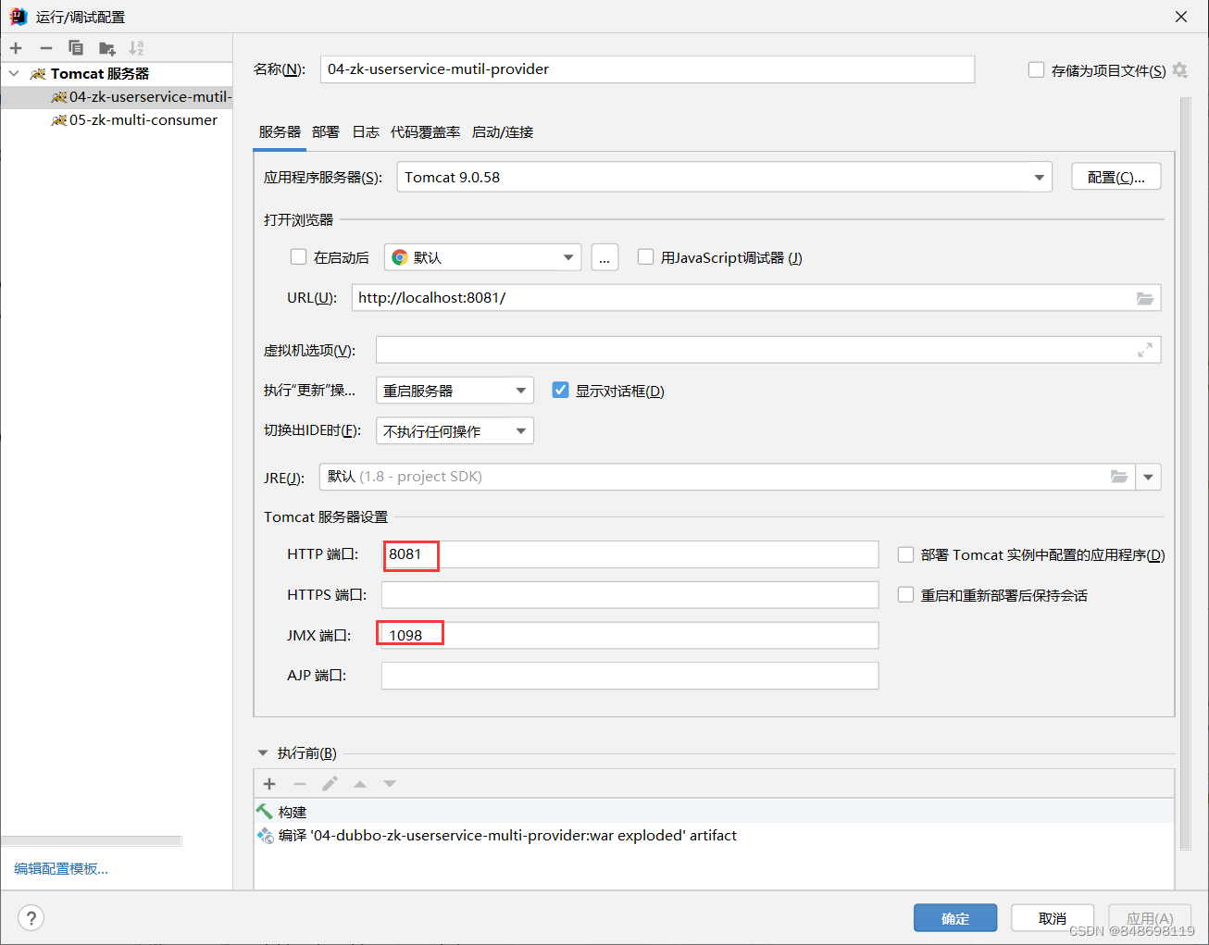This screenshot has height=945, width=1209.
Task: Switch to the Startup/Connection tab
Action: coord(503,132)
